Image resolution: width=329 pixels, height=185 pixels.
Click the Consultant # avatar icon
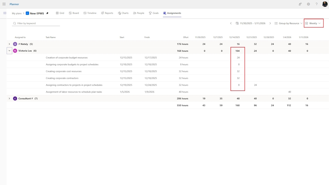[x=15, y=98]
